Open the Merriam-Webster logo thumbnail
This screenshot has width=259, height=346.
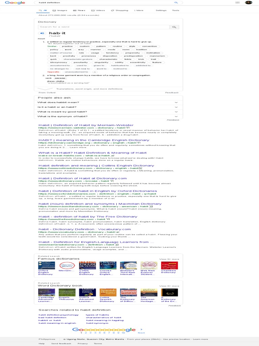click(67, 266)
